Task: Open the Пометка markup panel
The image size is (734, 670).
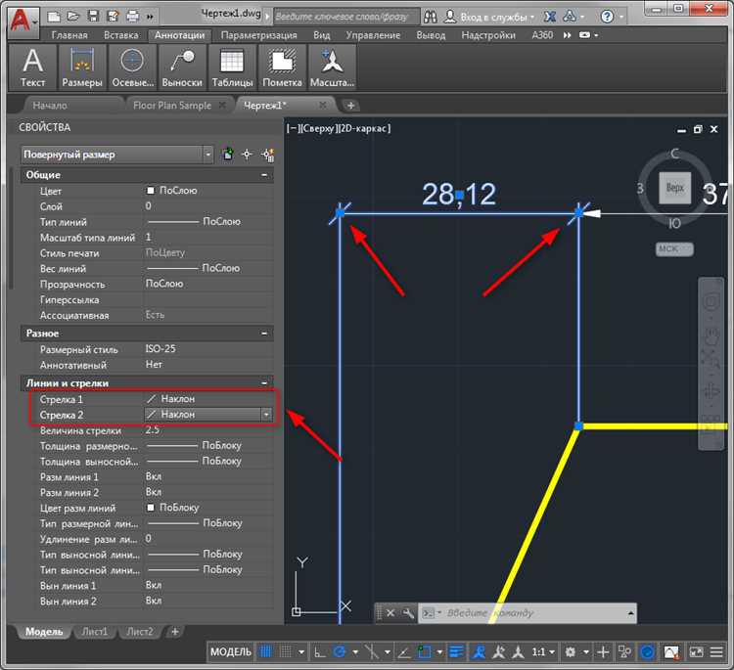Action: [x=282, y=67]
